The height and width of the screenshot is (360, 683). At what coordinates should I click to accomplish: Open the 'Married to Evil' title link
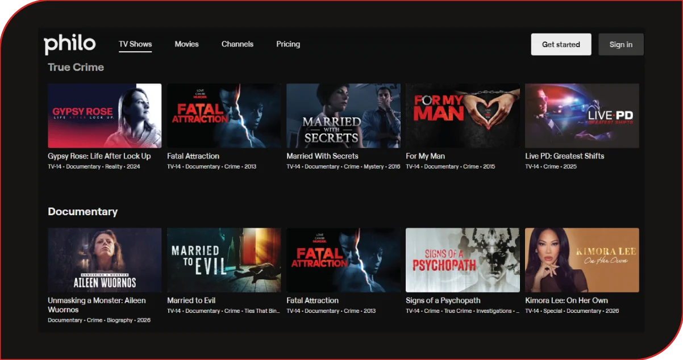coord(191,300)
